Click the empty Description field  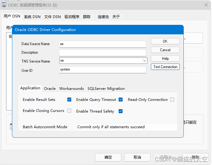tap(103, 53)
